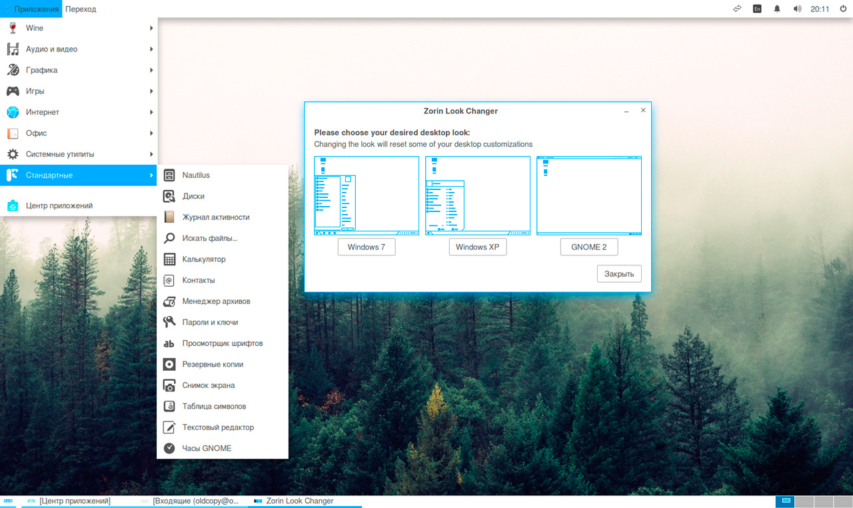Click the Archive Manager icon
The width and height of the screenshot is (853, 508).
tap(169, 301)
